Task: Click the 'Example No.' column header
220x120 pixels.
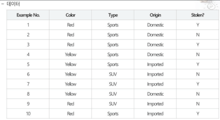Action: pos(28,15)
